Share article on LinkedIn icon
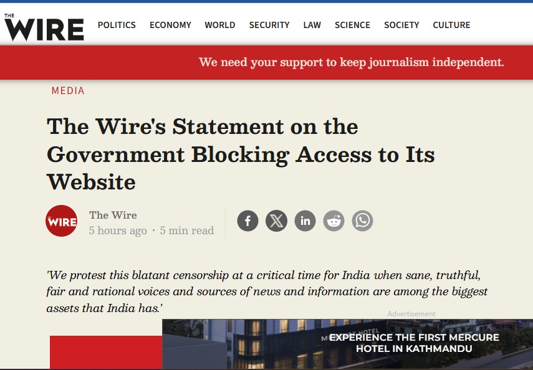This screenshot has width=533, height=370. [305, 221]
